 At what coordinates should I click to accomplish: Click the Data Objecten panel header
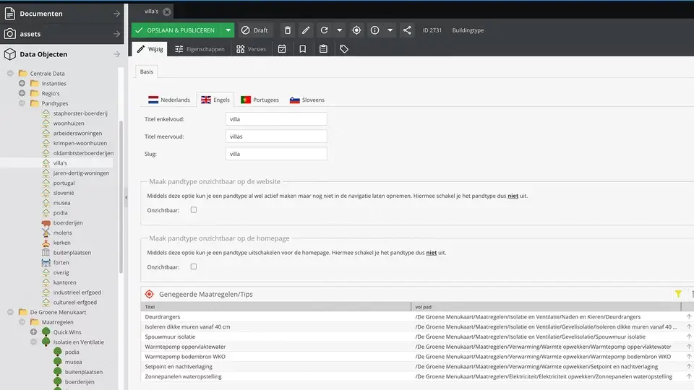pyautogui.click(x=62, y=54)
